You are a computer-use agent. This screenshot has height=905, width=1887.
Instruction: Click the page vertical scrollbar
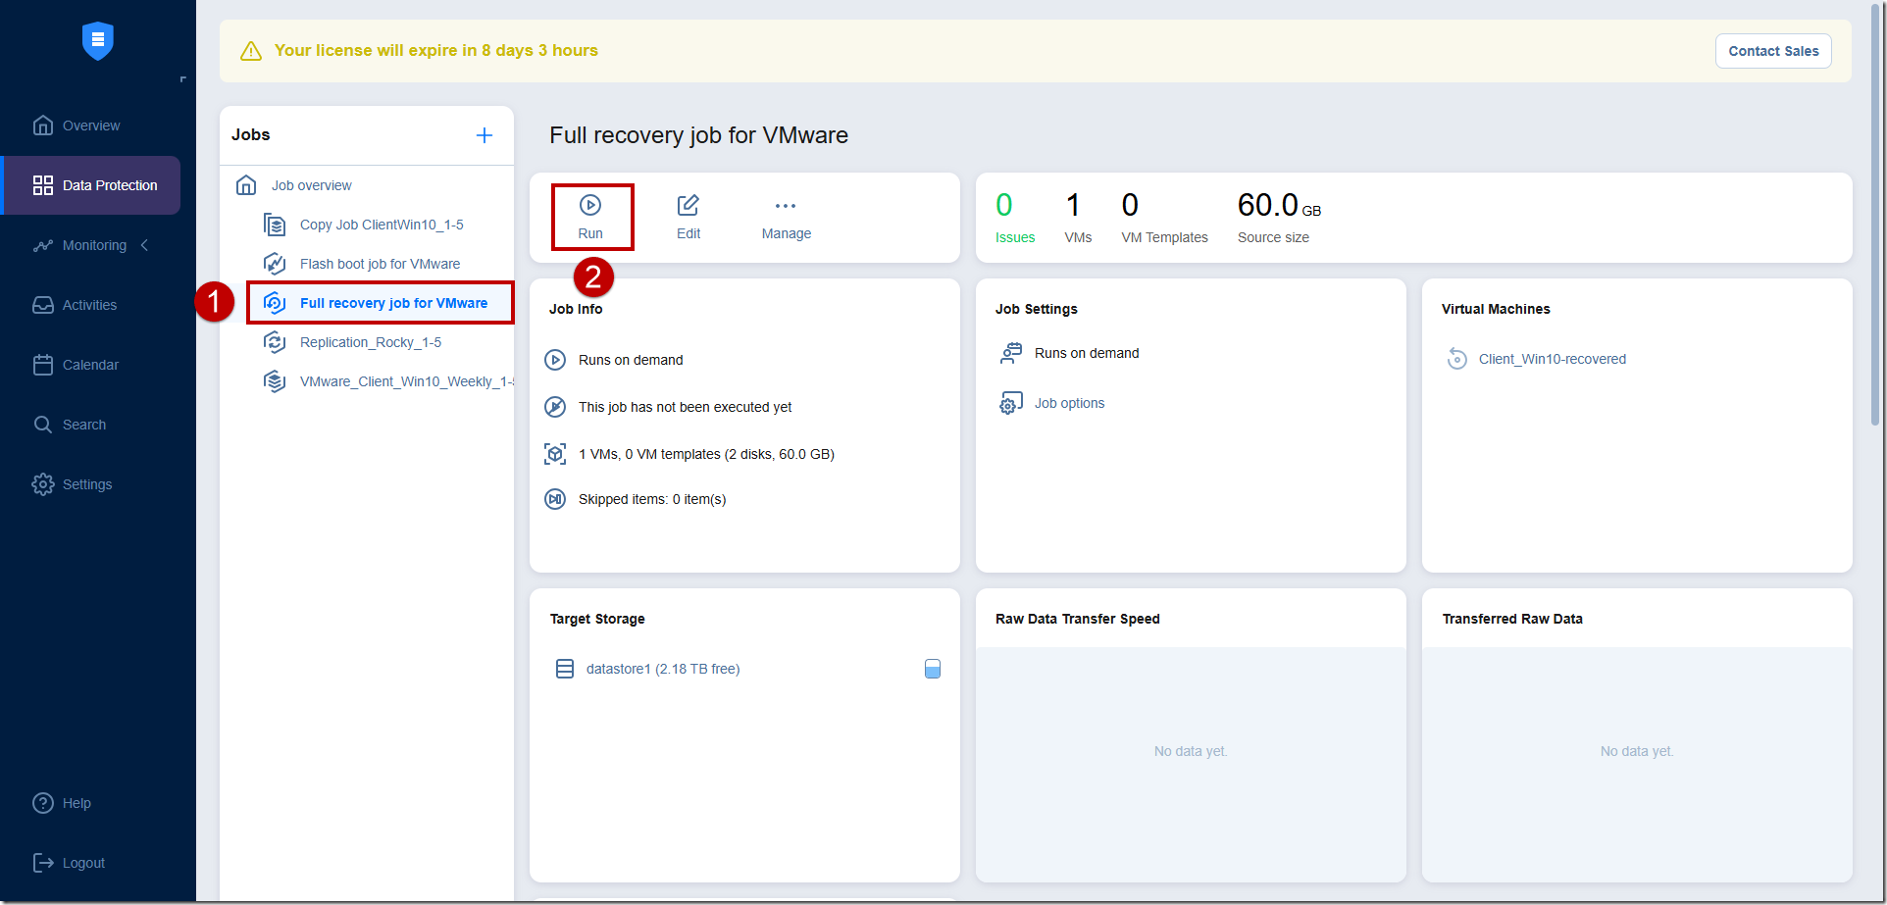coord(1876,216)
